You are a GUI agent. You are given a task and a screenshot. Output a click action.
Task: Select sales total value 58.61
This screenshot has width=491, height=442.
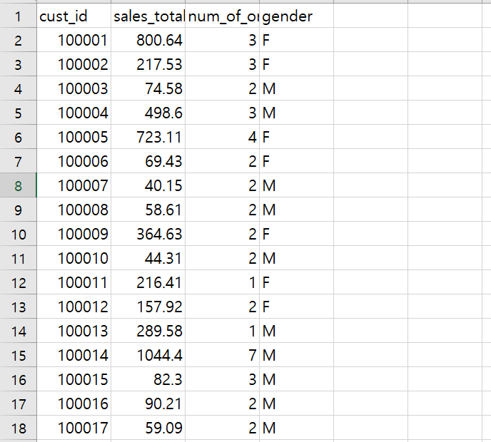coord(148,210)
